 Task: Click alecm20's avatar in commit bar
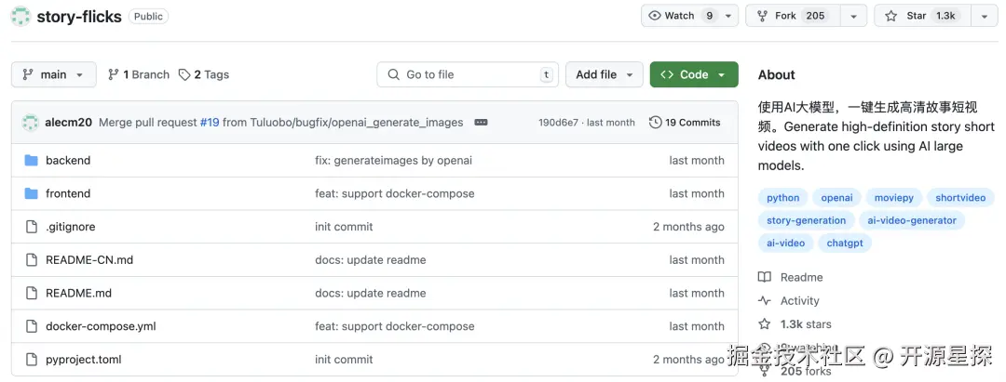pos(30,123)
